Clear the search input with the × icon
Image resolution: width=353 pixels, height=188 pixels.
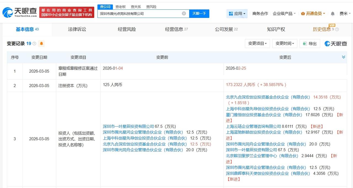point(184,14)
